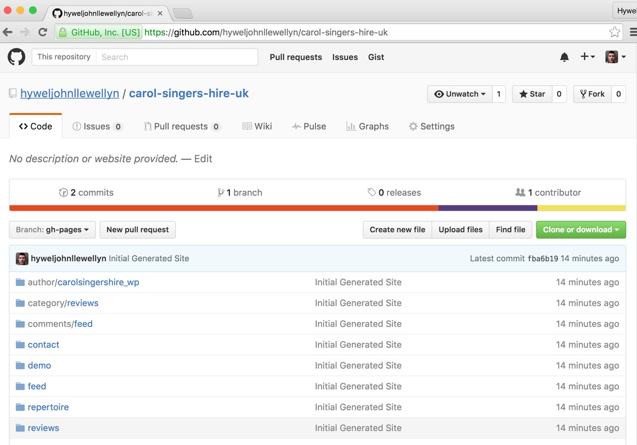View the 1 contributor
Image resolution: width=637 pixels, height=445 pixels.
[x=548, y=192]
